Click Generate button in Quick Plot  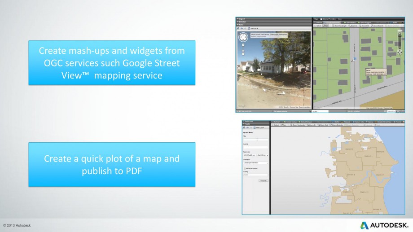pos(264,181)
